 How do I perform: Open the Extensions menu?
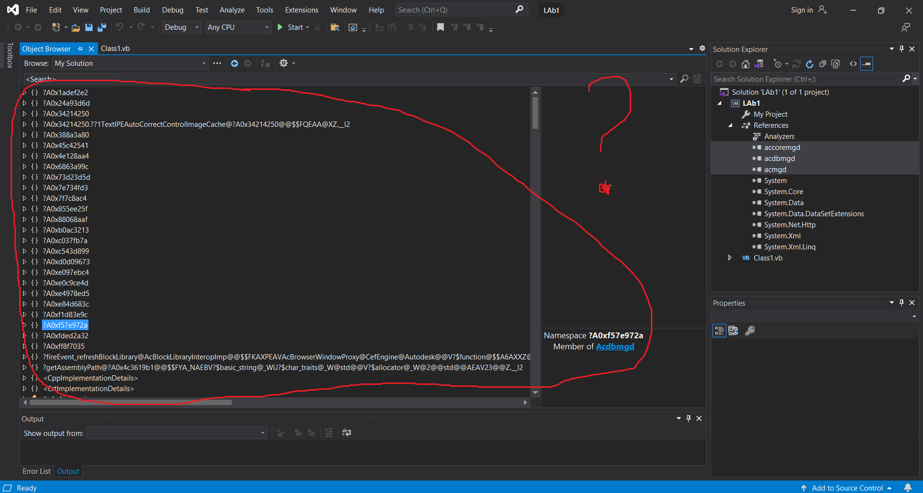tap(301, 10)
